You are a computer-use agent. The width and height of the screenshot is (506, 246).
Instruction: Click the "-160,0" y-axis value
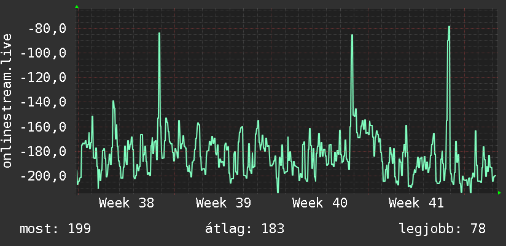43,127
